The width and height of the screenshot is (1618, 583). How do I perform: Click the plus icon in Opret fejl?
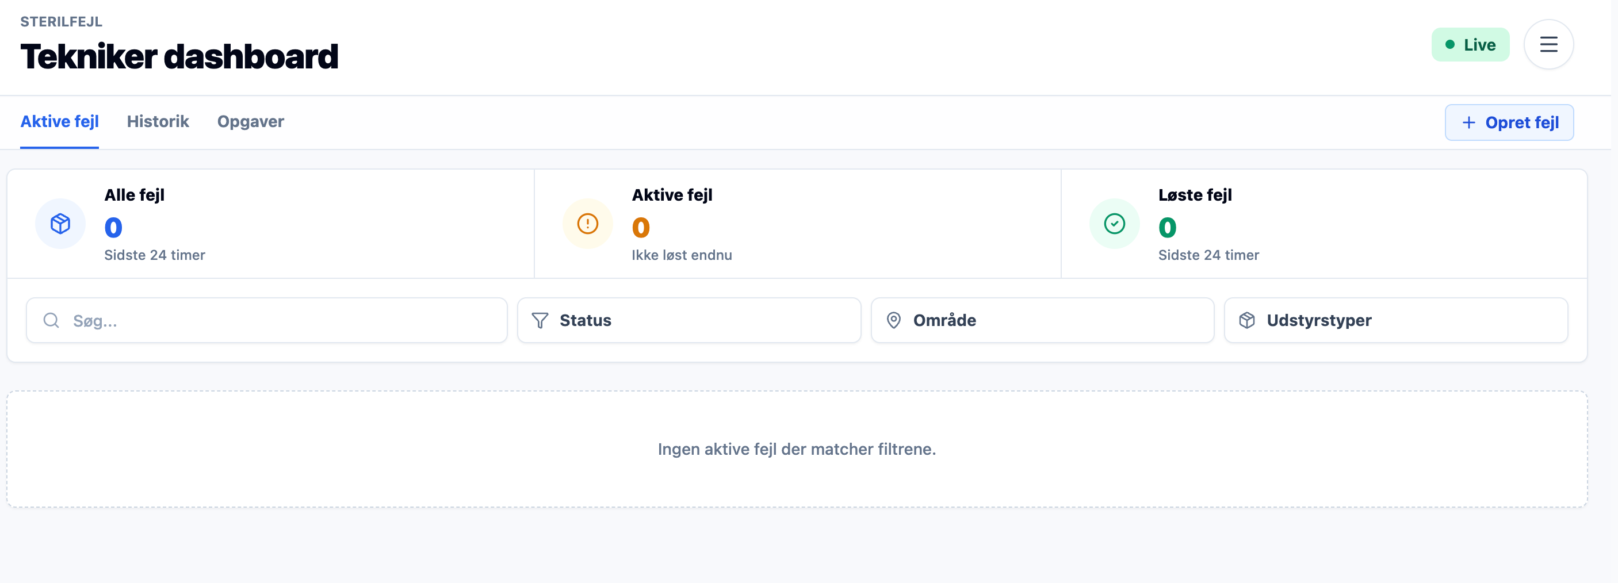[1468, 122]
